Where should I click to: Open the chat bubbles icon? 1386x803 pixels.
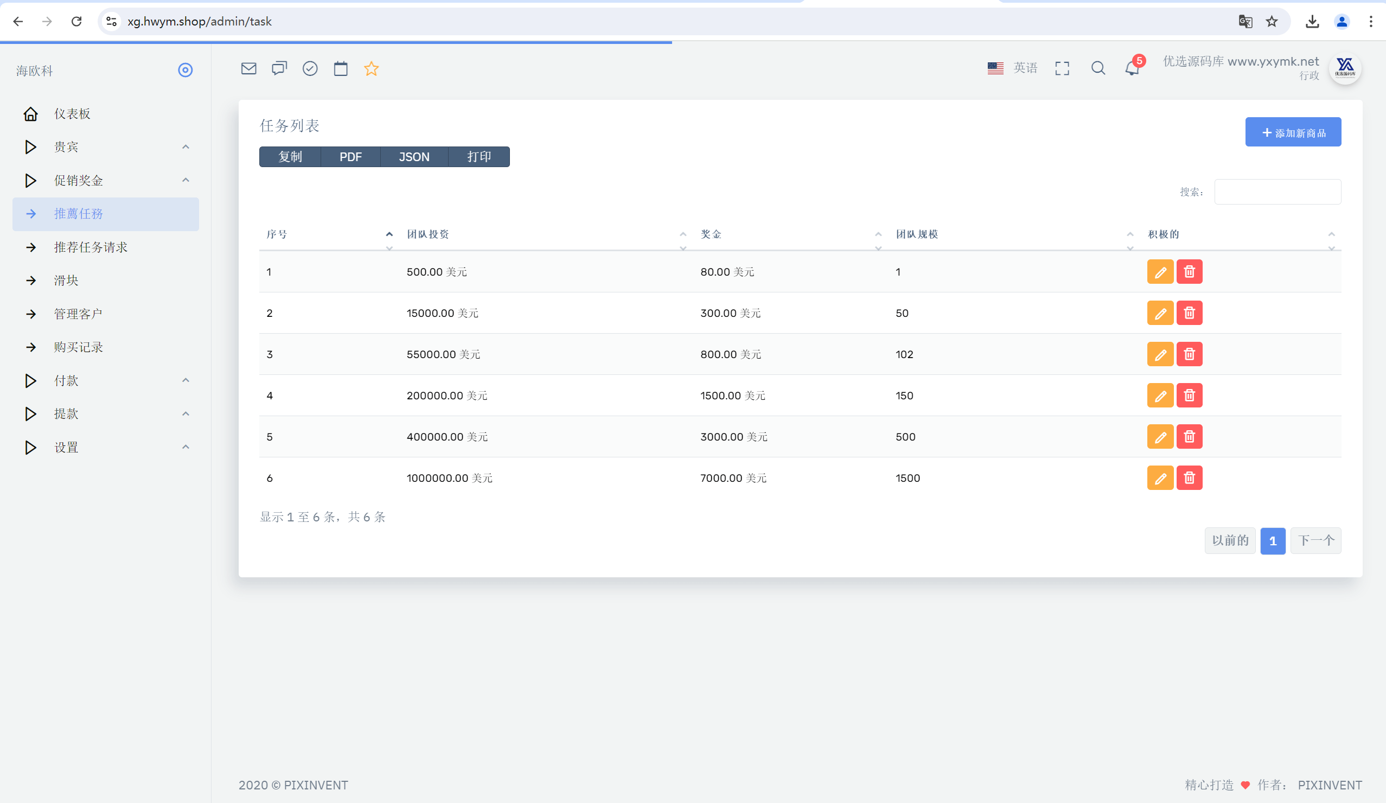tap(279, 69)
